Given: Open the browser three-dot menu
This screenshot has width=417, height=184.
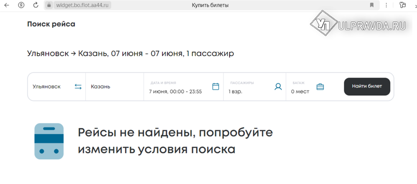Looking at the screenshot, I should [385, 5].
